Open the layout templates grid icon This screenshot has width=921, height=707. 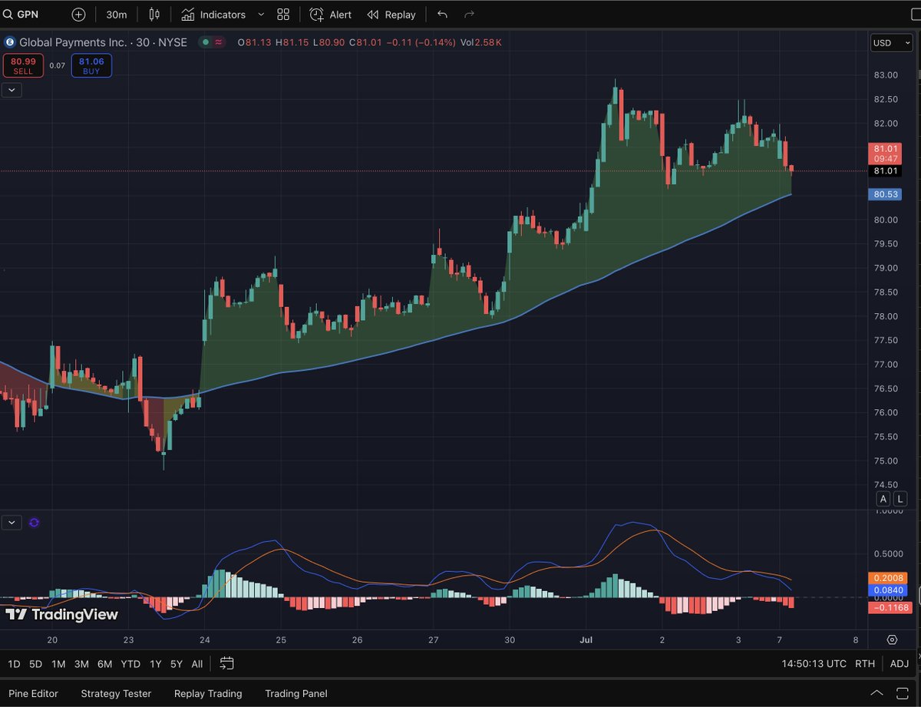tap(283, 15)
